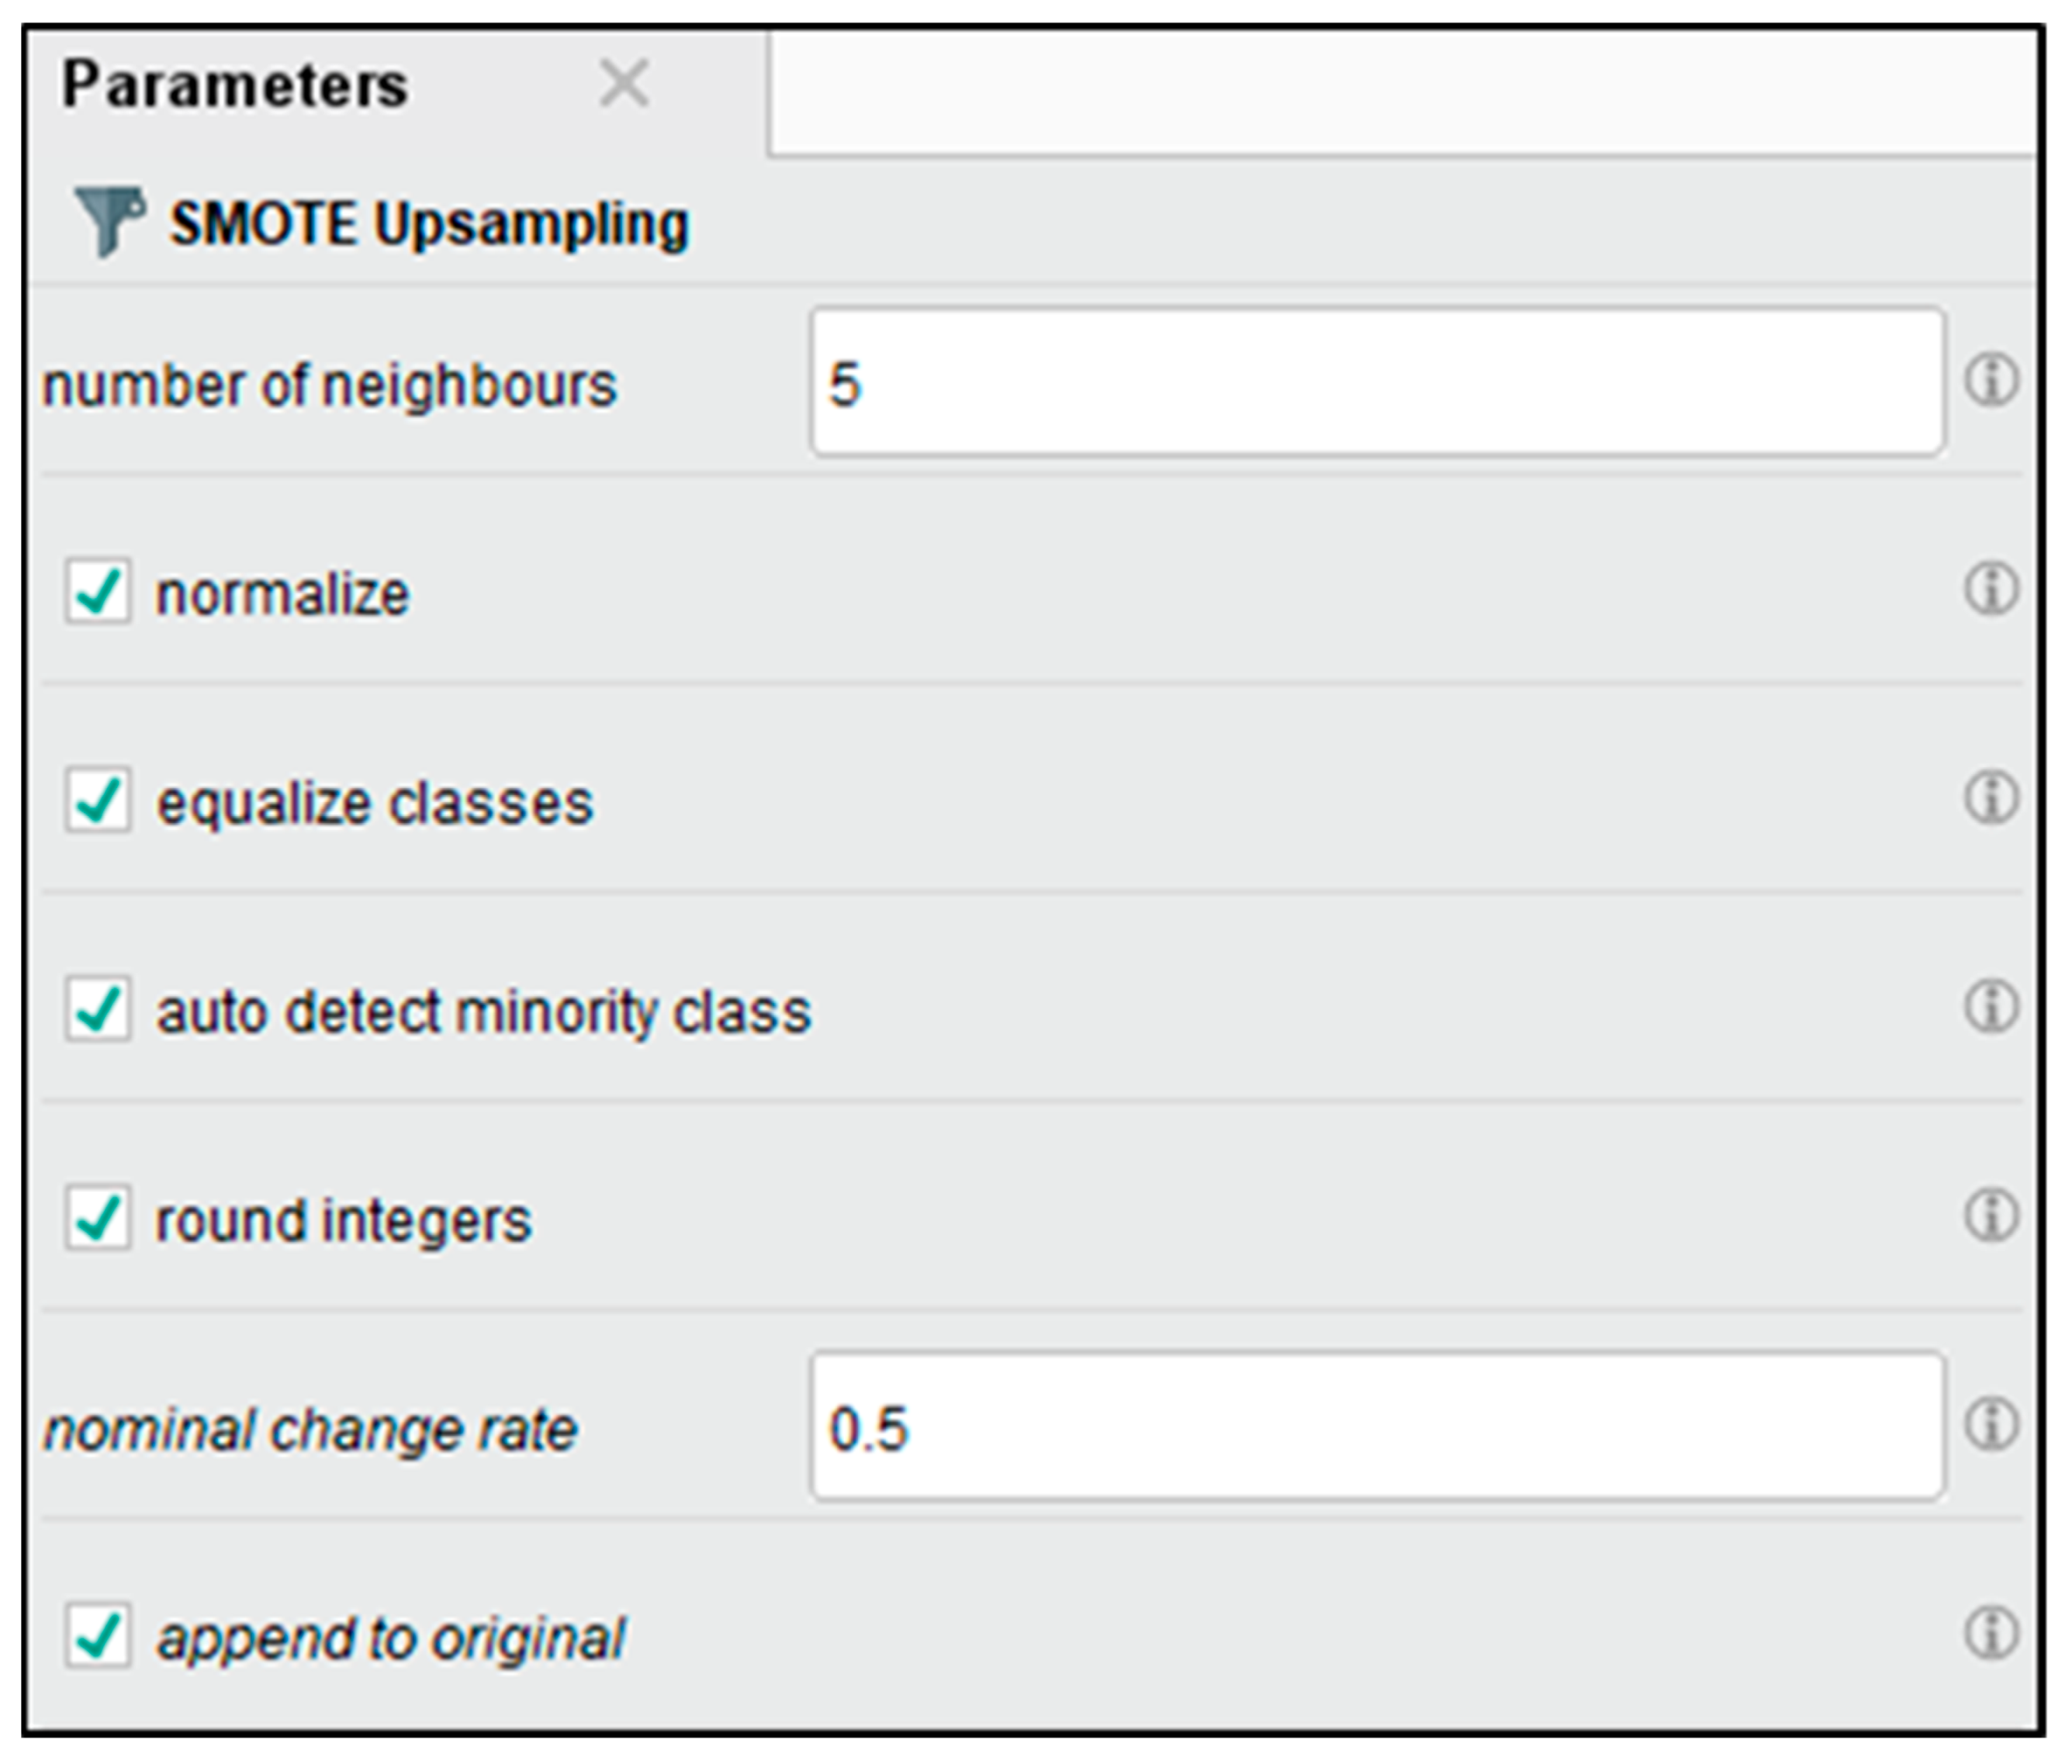Turn off the round integers checkbox
Image resolution: width=2072 pixels, height=1764 pixels.
coord(98,1218)
